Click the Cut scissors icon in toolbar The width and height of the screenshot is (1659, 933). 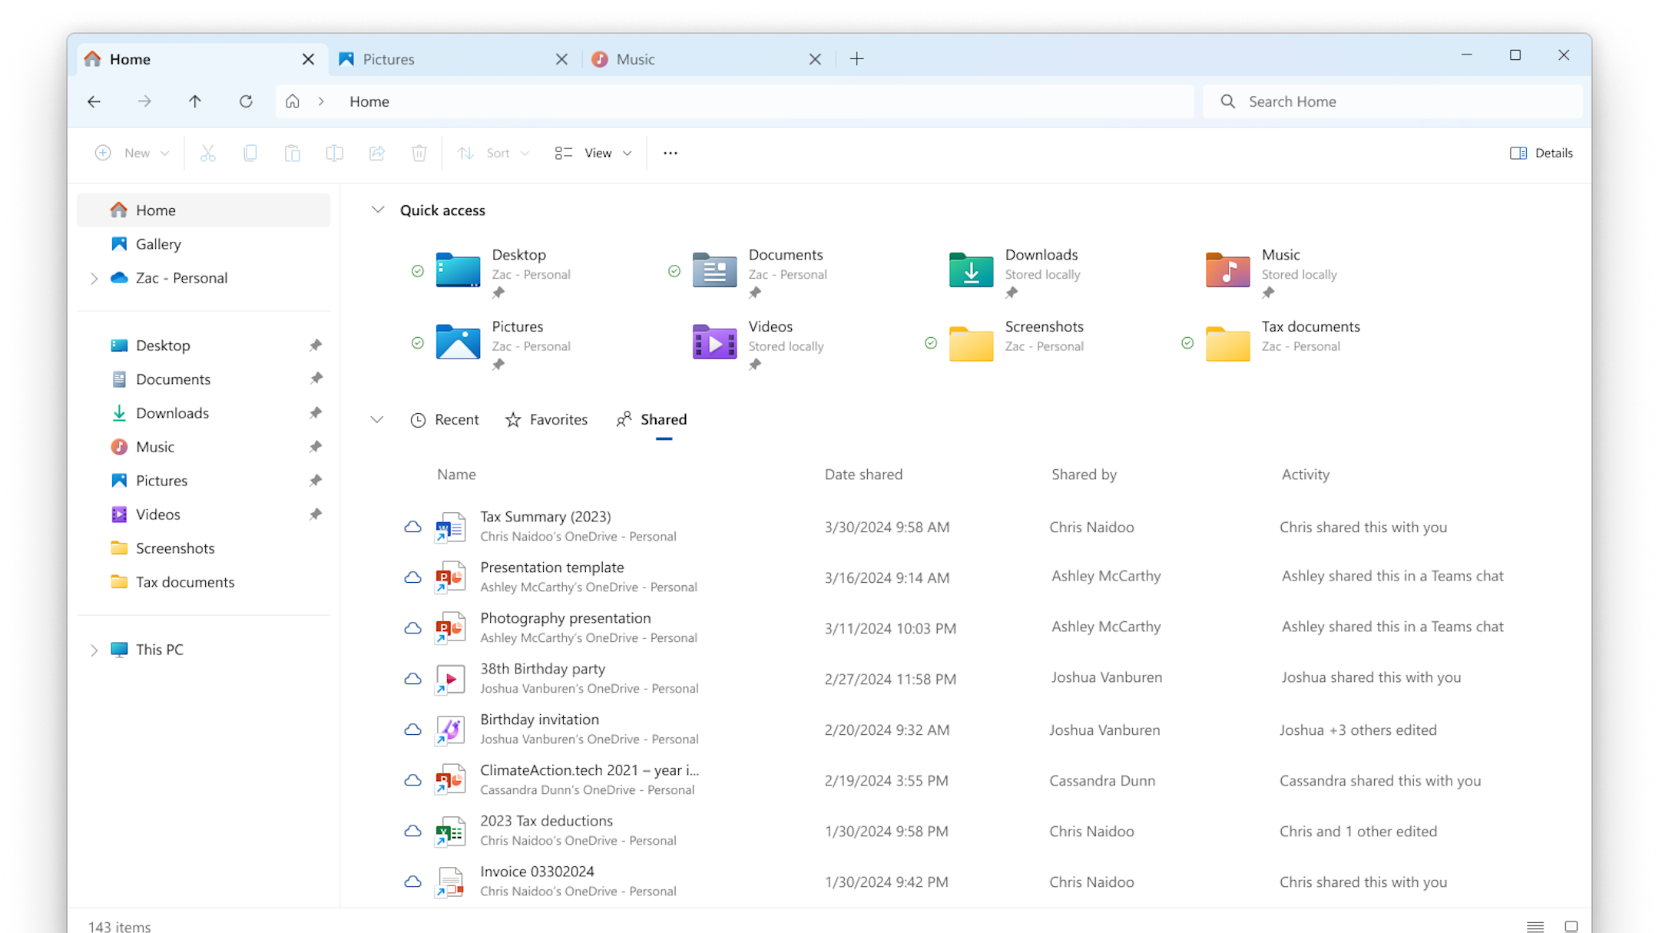[207, 153]
